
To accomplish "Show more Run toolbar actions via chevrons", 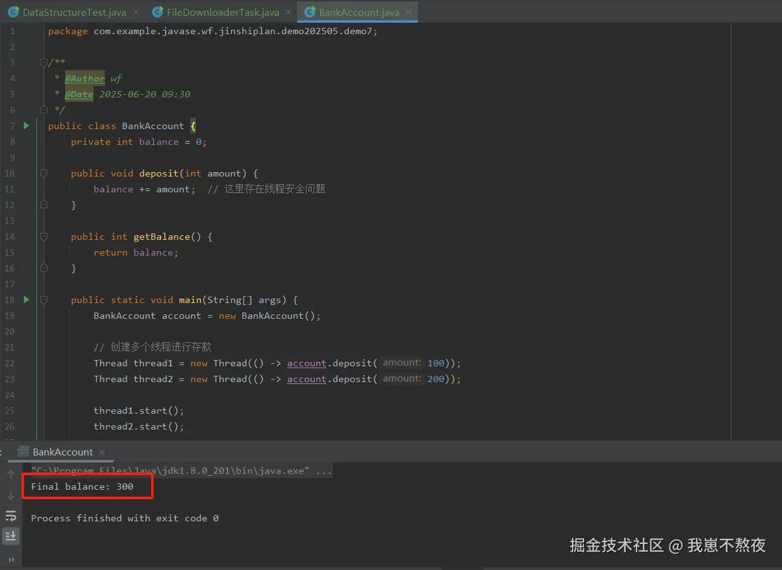I will [11, 560].
